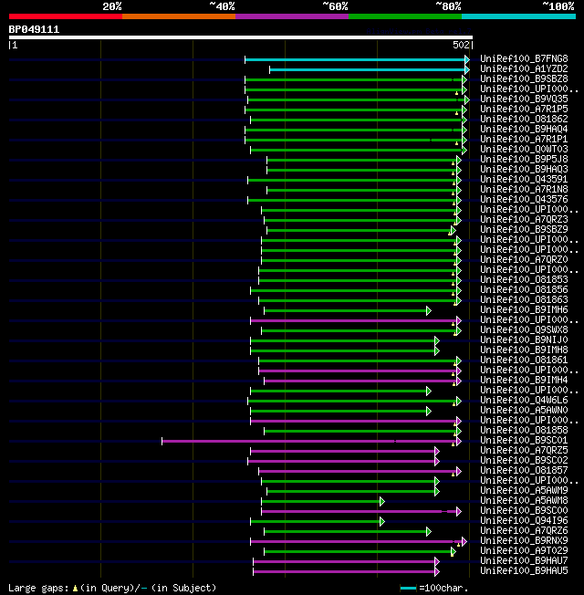Select the UniRef100_O81853 label
584x595 pixels.
coord(524,279)
